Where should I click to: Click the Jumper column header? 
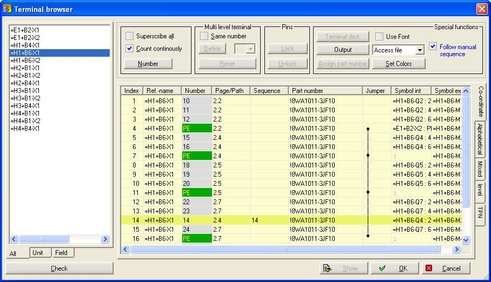(x=377, y=91)
